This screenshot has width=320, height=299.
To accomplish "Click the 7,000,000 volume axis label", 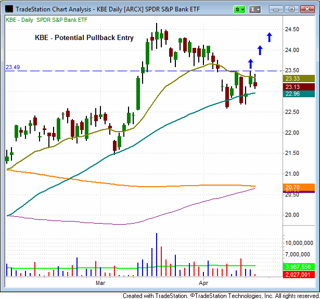I will click(x=298, y=254).
